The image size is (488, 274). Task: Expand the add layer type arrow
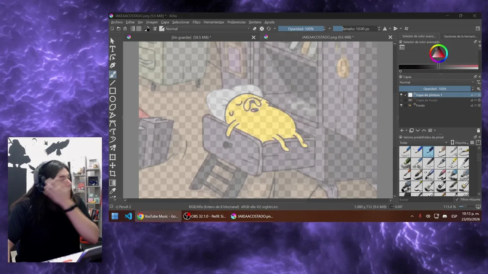pos(406,131)
